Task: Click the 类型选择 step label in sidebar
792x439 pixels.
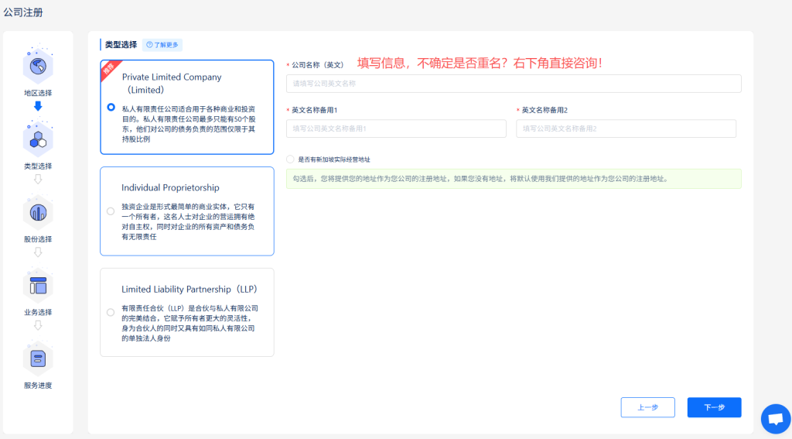Action: [x=38, y=166]
